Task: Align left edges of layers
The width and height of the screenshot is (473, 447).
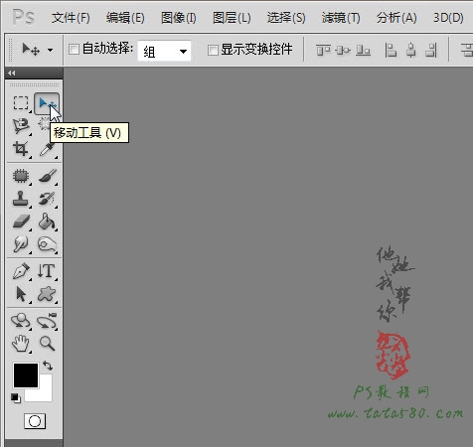Action: 391,51
